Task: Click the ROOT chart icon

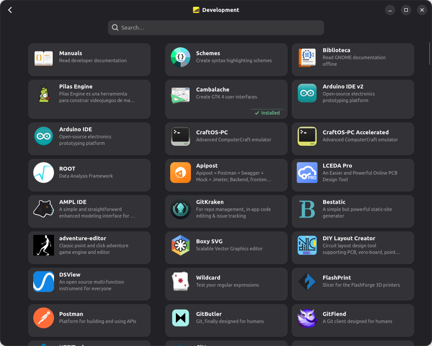Action: [44, 173]
